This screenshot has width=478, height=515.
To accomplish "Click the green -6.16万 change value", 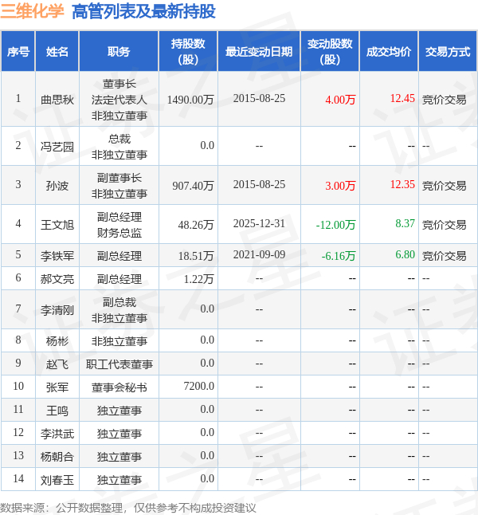I will tap(339, 256).
